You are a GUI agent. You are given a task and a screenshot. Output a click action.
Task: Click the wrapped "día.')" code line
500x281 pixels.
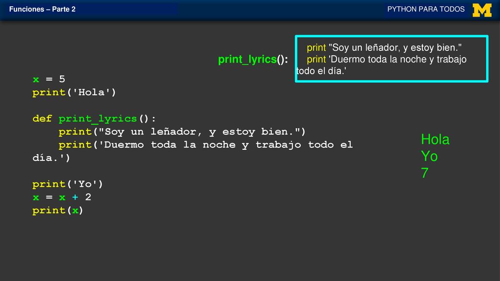[51, 158]
